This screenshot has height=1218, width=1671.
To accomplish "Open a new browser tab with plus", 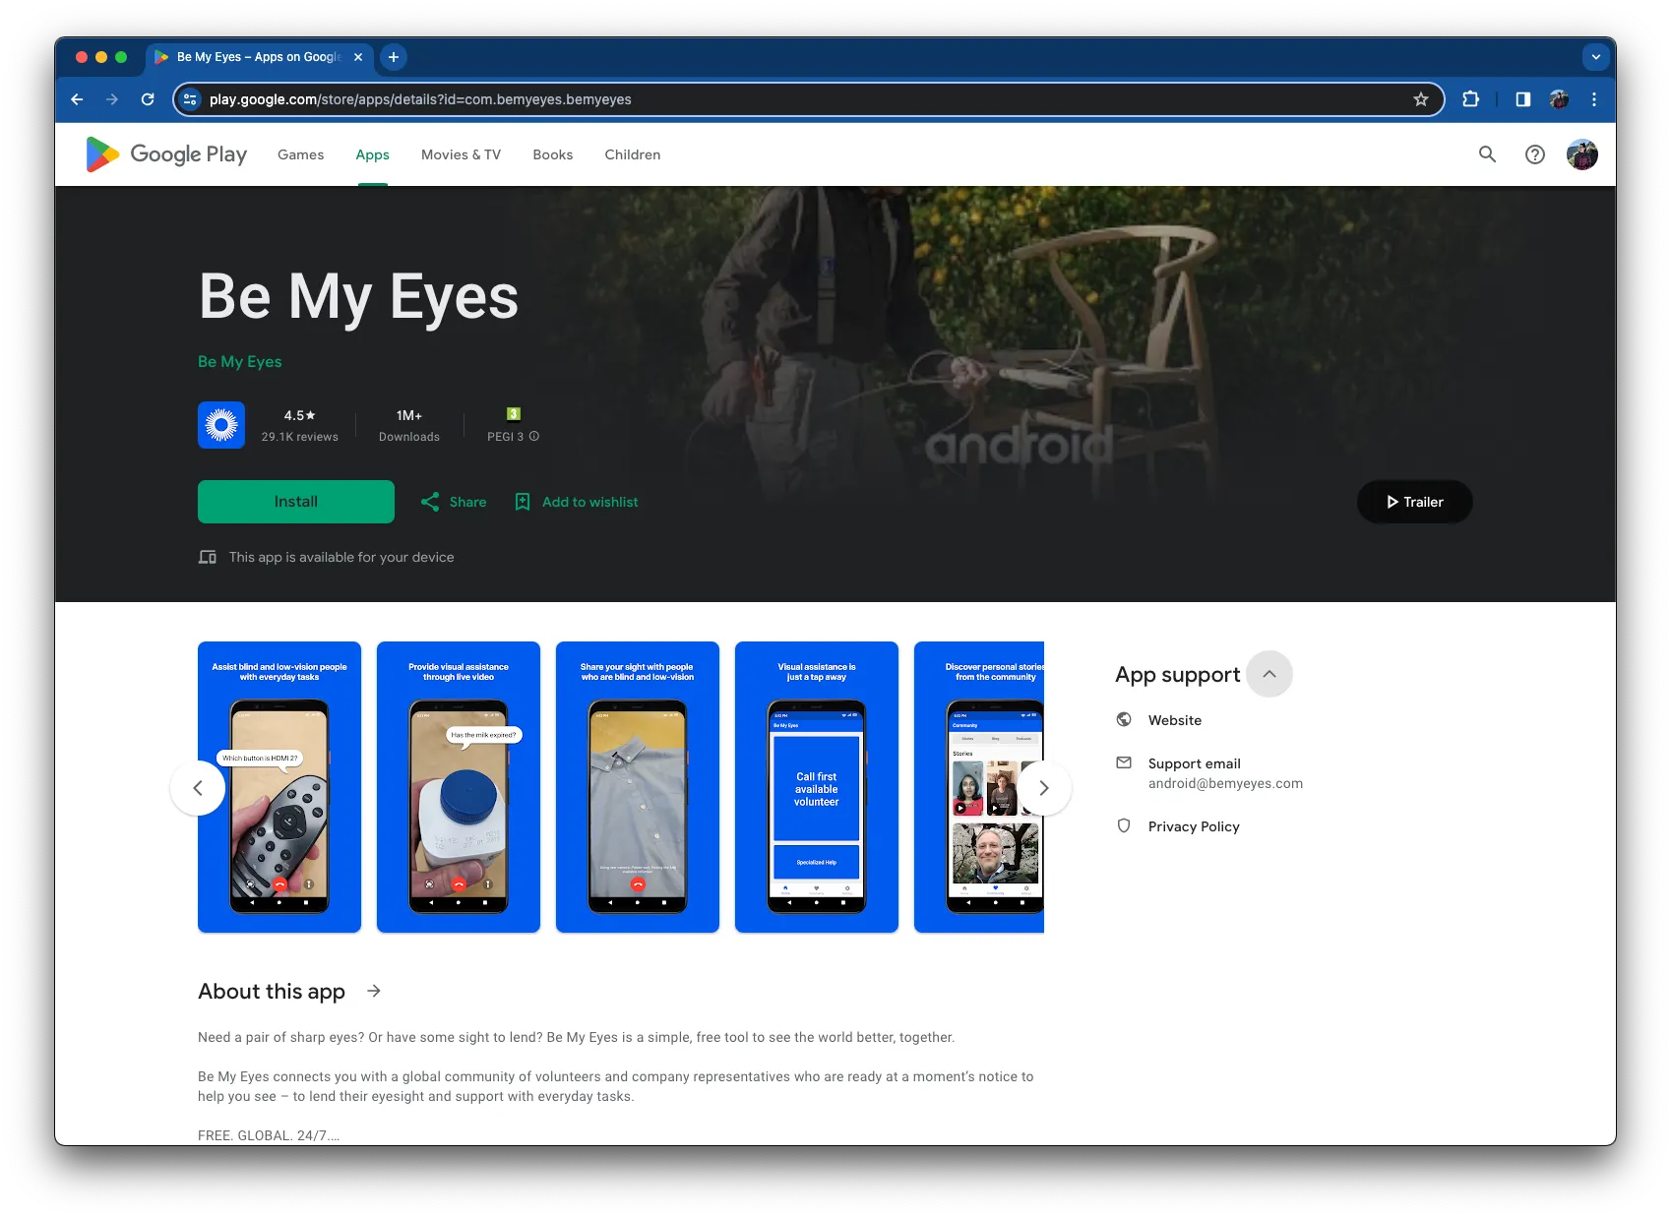I will [394, 57].
